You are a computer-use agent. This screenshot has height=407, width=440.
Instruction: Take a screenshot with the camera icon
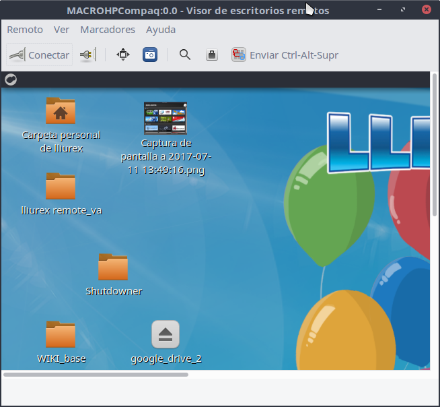150,55
